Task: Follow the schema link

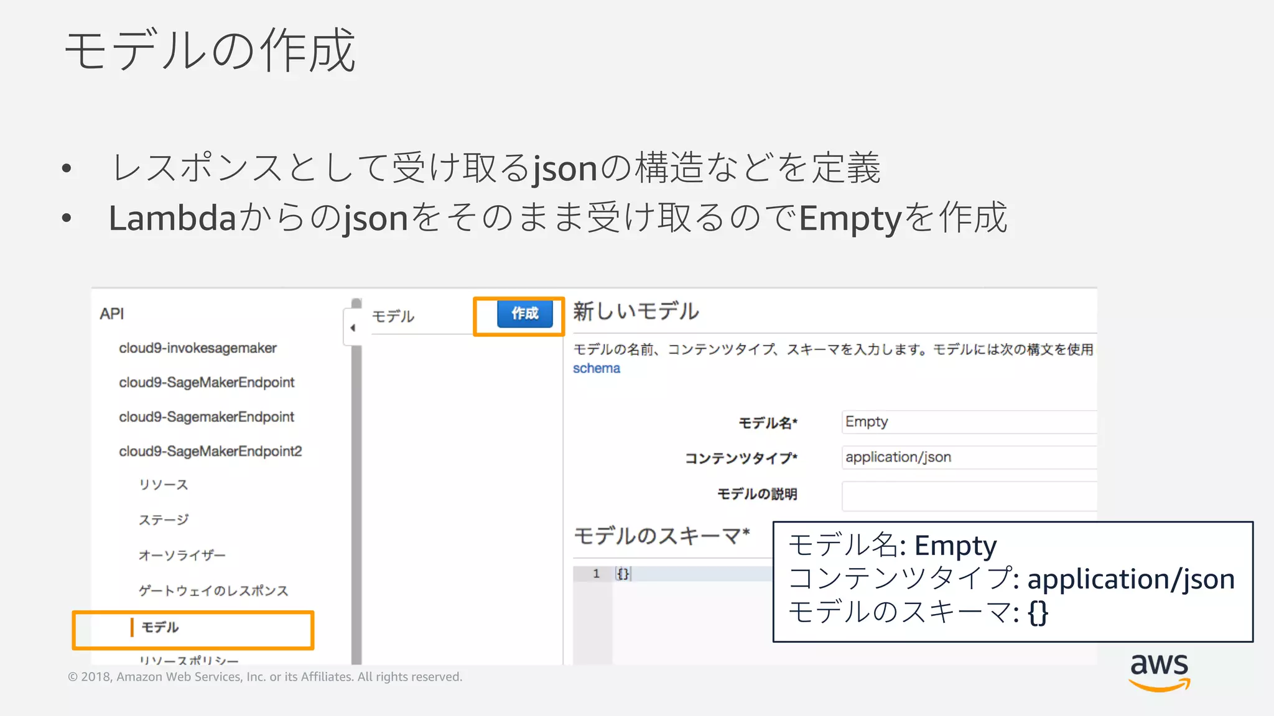Action: (596, 369)
